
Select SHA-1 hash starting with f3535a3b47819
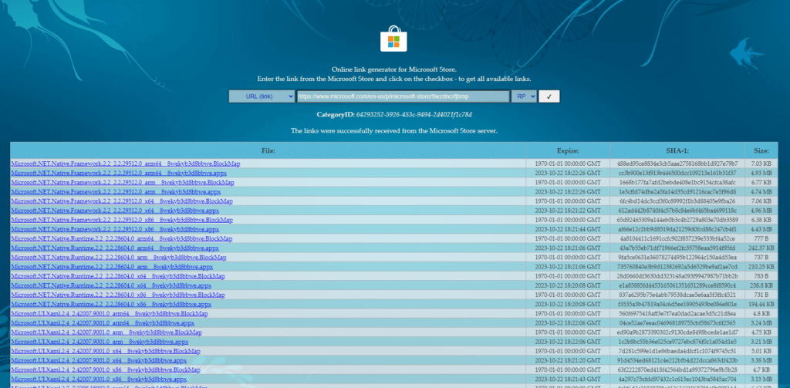pyautogui.click(x=677, y=305)
